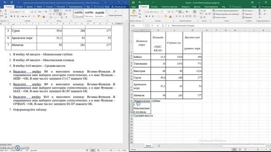
Task: Click Word zoom slider handle
Action: point(111,150)
